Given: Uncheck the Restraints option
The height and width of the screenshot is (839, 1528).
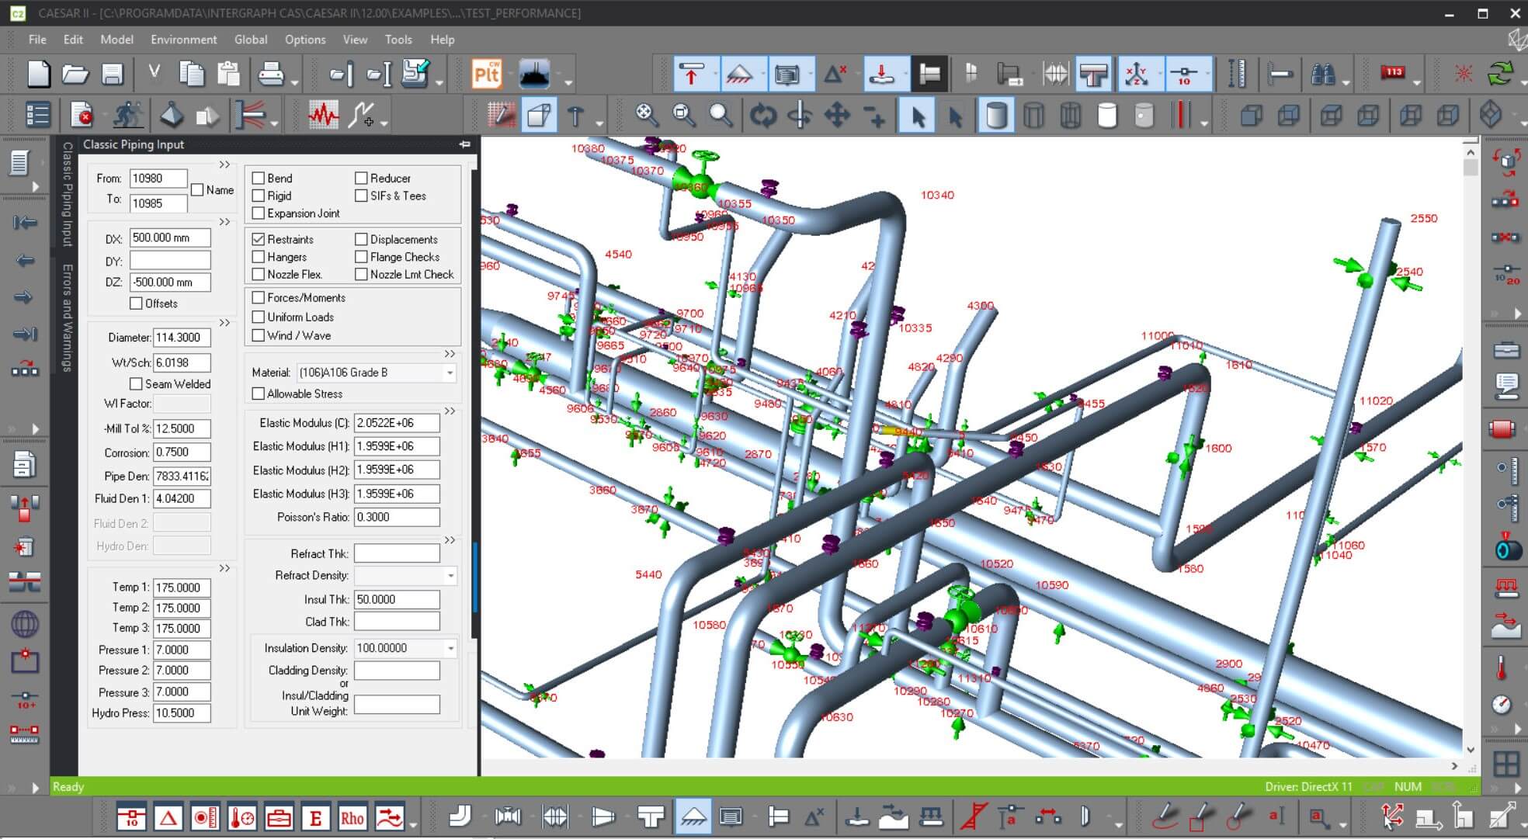Looking at the screenshot, I should click(259, 239).
